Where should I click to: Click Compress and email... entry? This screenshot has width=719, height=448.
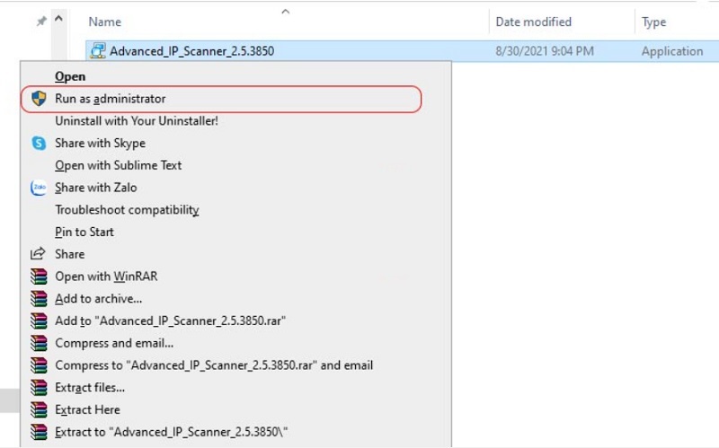[114, 343]
